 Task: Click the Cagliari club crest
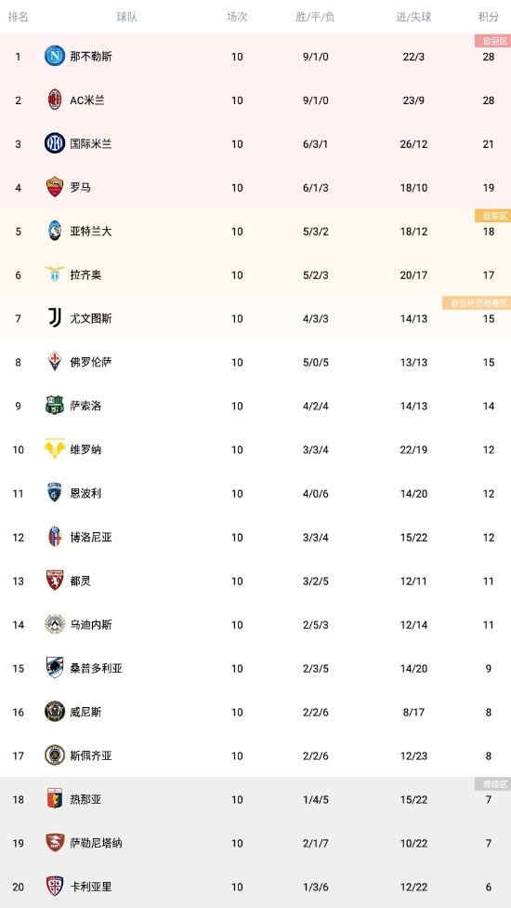tap(55, 887)
